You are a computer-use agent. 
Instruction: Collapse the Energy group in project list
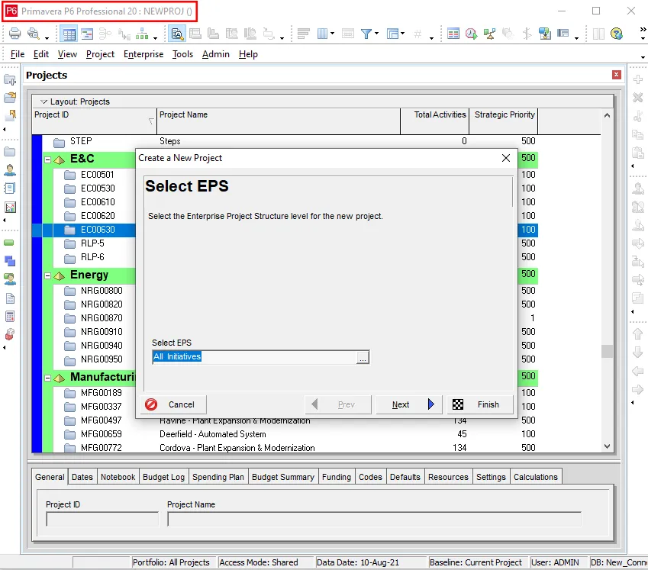47,275
